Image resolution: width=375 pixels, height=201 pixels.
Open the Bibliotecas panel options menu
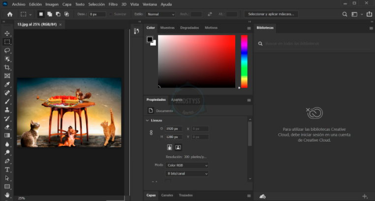click(371, 28)
